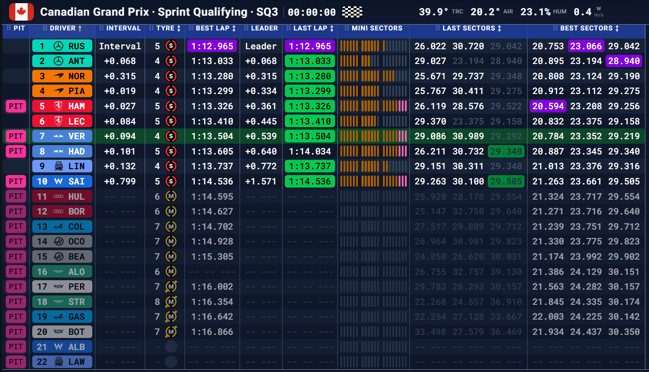
Task: Toggle sort arrow on the BEST SECTORS column
Action: pyautogui.click(x=617, y=28)
